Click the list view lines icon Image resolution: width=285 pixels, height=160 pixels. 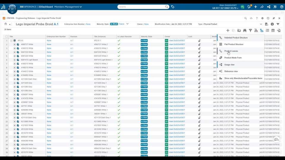267,31
